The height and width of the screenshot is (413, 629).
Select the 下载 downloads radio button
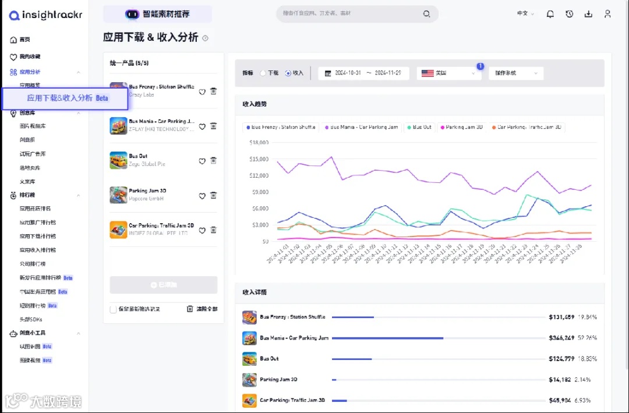263,73
